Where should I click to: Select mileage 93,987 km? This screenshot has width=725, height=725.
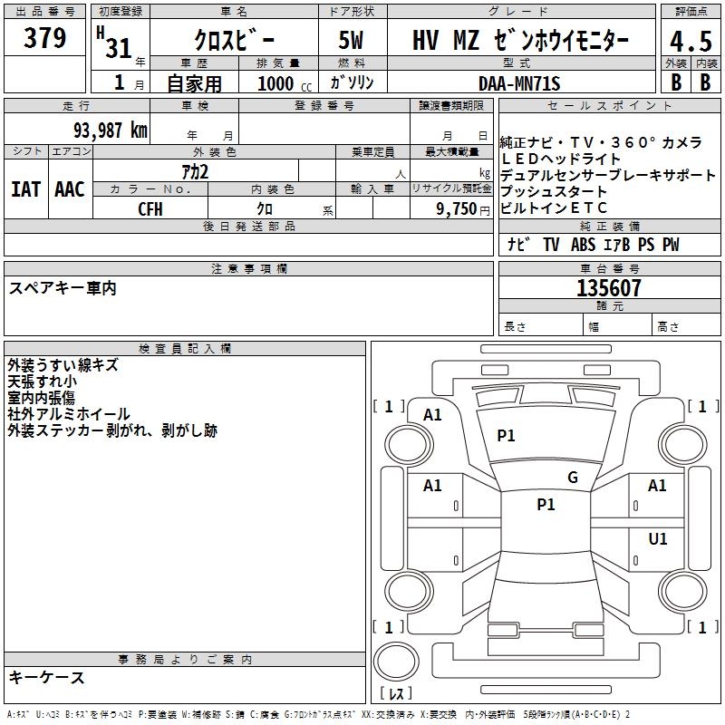tap(111, 130)
